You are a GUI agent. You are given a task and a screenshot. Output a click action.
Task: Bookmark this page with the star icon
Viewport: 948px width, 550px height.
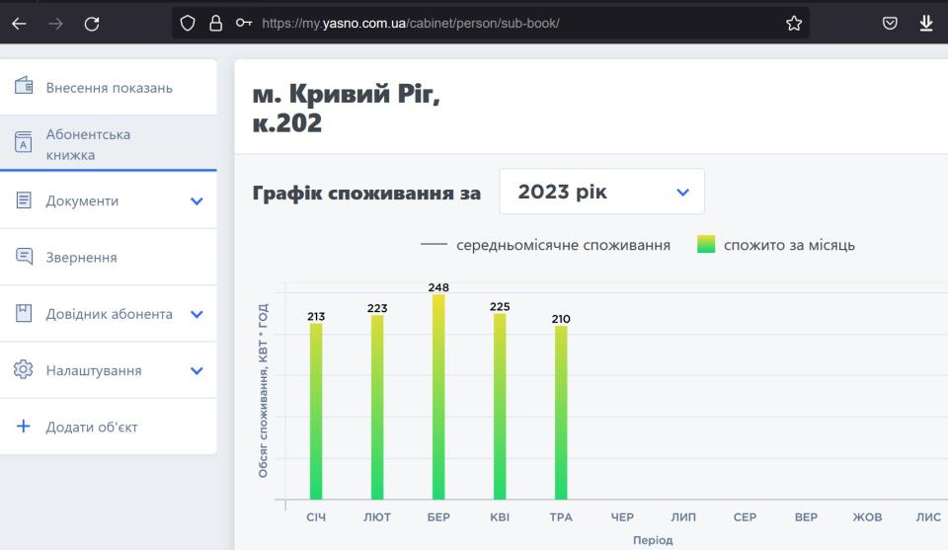[x=794, y=24]
